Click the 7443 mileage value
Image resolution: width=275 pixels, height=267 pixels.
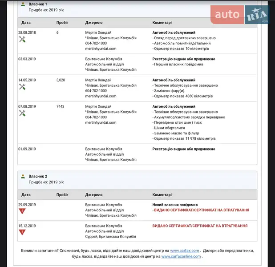[61, 107]
